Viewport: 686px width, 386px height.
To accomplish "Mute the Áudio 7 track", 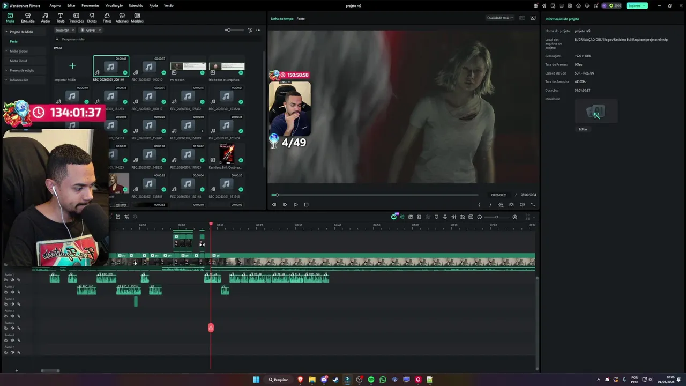I will 12,352.
